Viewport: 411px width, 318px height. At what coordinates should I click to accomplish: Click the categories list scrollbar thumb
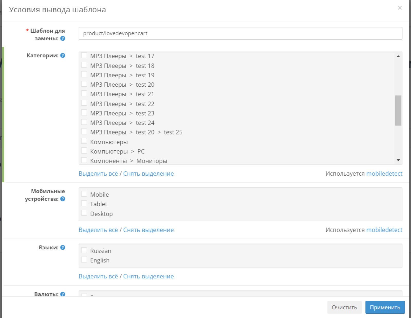point(398,111)
